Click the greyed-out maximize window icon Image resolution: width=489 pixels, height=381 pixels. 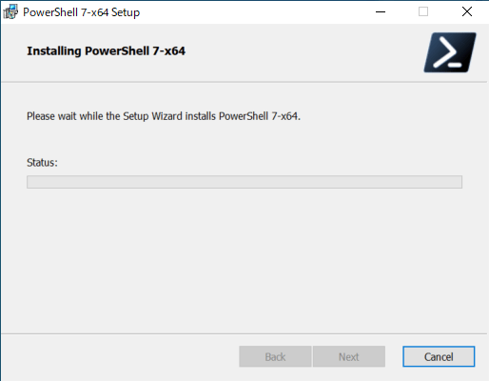coord(423,12)
